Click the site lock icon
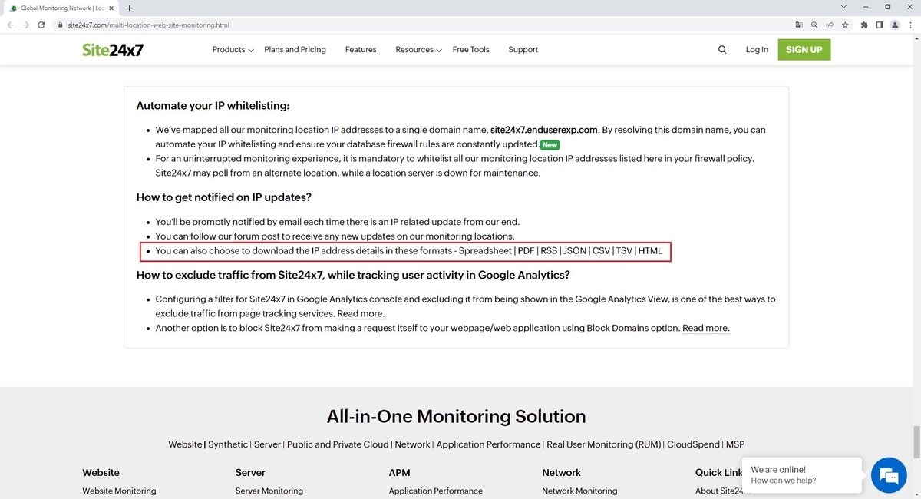 pos(61,25)
